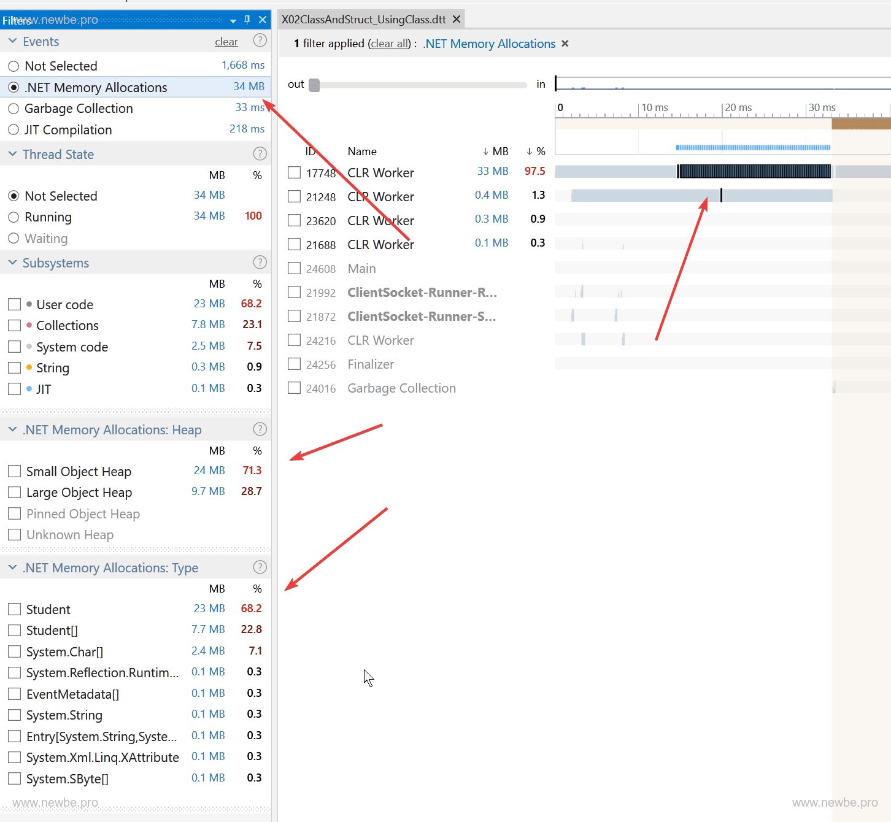
Task: Click help icon for .NET Memory Allocations: Heap
Action: pyautogui.click(x=260, y=429)
